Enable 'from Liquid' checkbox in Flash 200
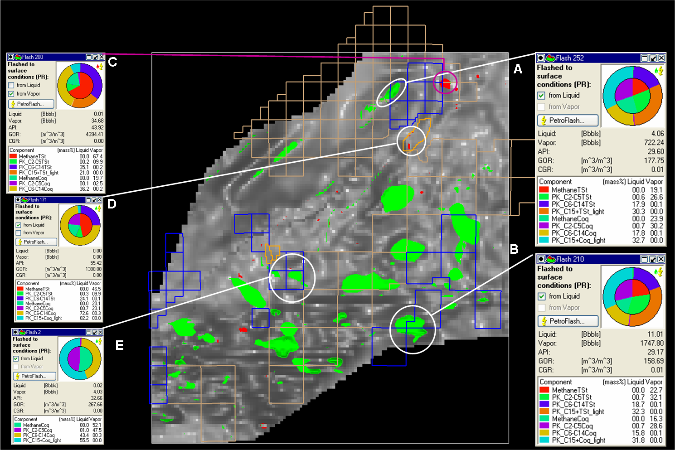Screen dimensions: 675x450 point(11,85)
